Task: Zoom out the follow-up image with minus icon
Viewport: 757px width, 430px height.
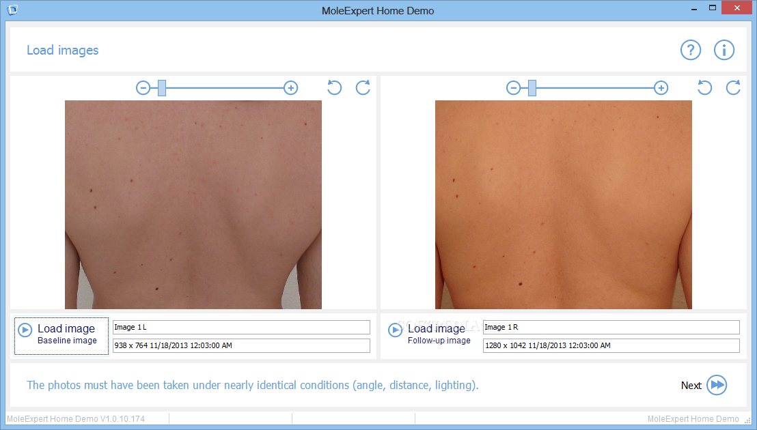Action: tap(513, 88)
